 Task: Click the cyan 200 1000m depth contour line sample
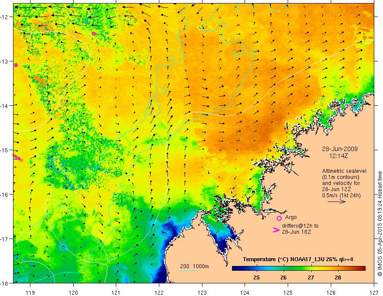[189, 271]
